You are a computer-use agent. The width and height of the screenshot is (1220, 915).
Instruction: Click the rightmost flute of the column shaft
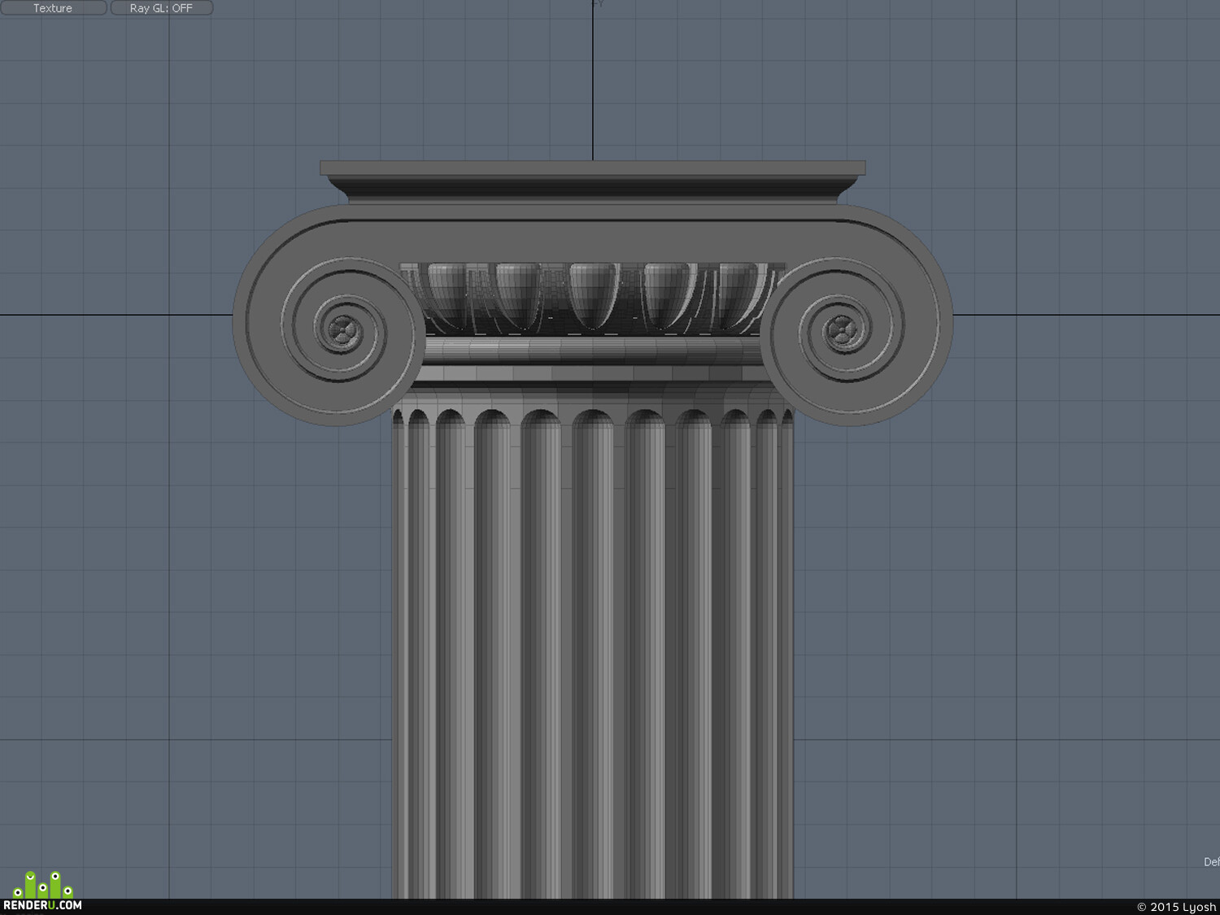pos(787,651)
